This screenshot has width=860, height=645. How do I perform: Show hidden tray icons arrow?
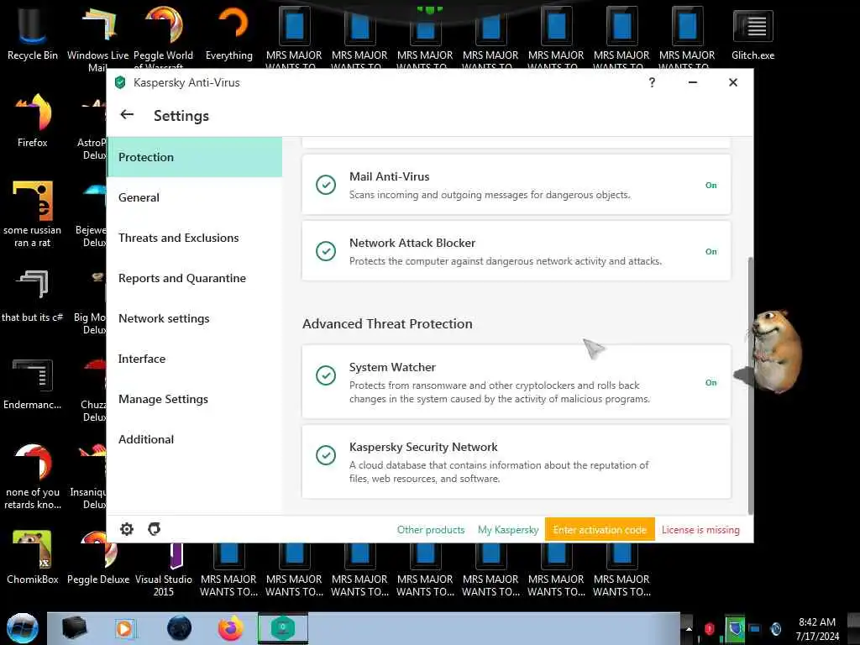click(x=689, y=629)
